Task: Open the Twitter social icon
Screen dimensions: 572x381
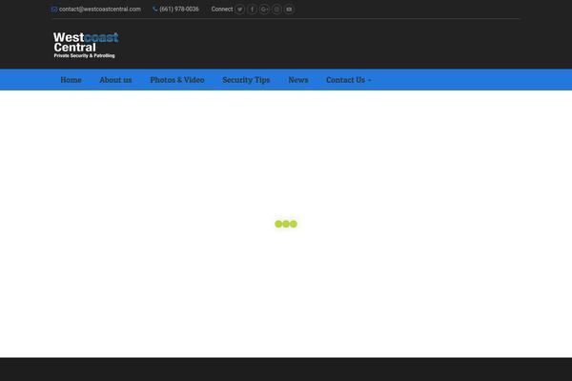Action: coord(239,10)
